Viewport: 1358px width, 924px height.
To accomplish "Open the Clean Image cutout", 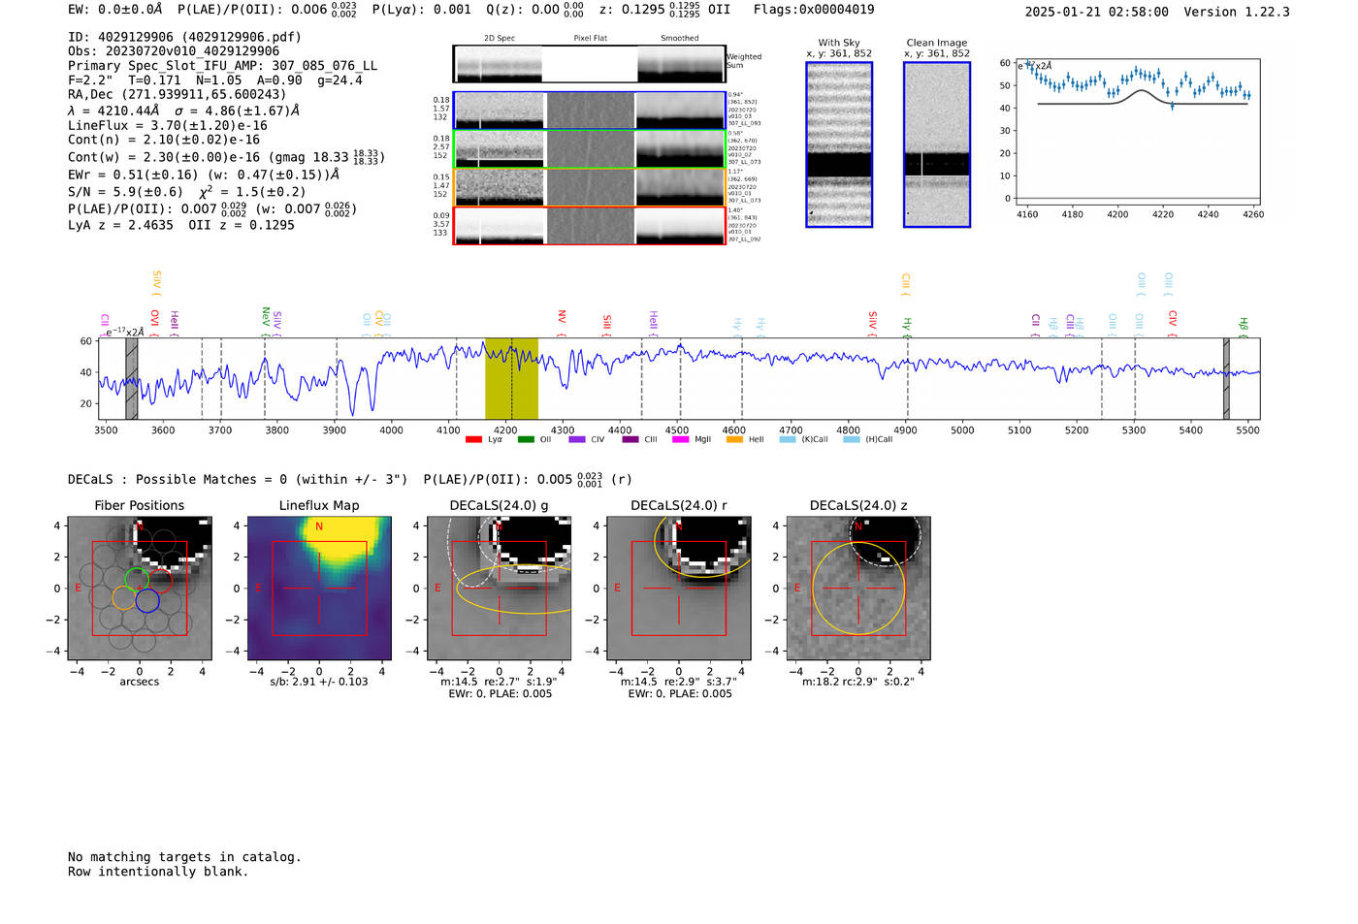I will pyautogui.click(x=937, y=144).
